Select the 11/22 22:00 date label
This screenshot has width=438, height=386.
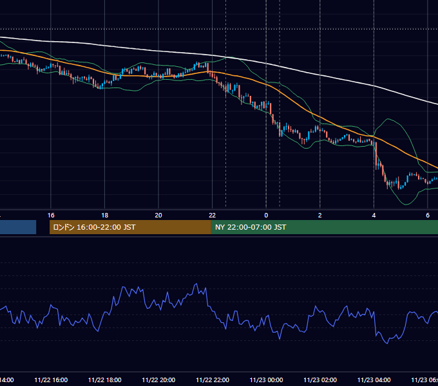213,380
